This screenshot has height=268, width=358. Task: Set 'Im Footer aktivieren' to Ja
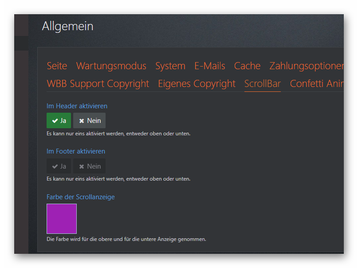tap(59, 166)
